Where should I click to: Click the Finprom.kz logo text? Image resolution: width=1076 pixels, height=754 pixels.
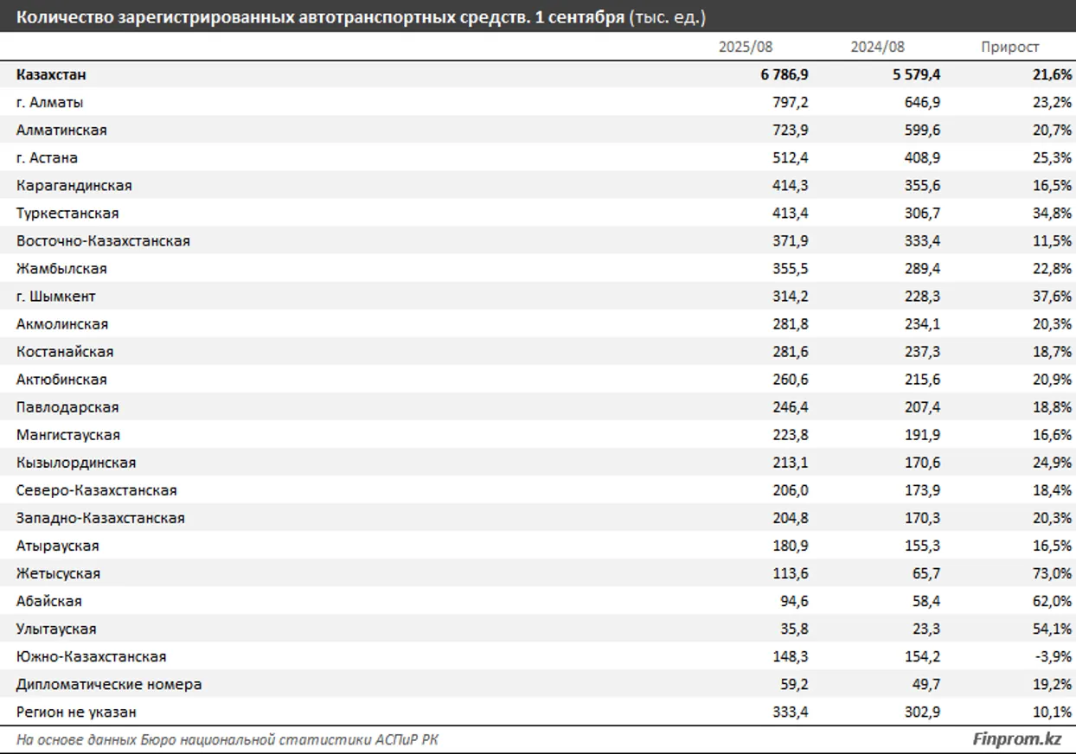1017,739
